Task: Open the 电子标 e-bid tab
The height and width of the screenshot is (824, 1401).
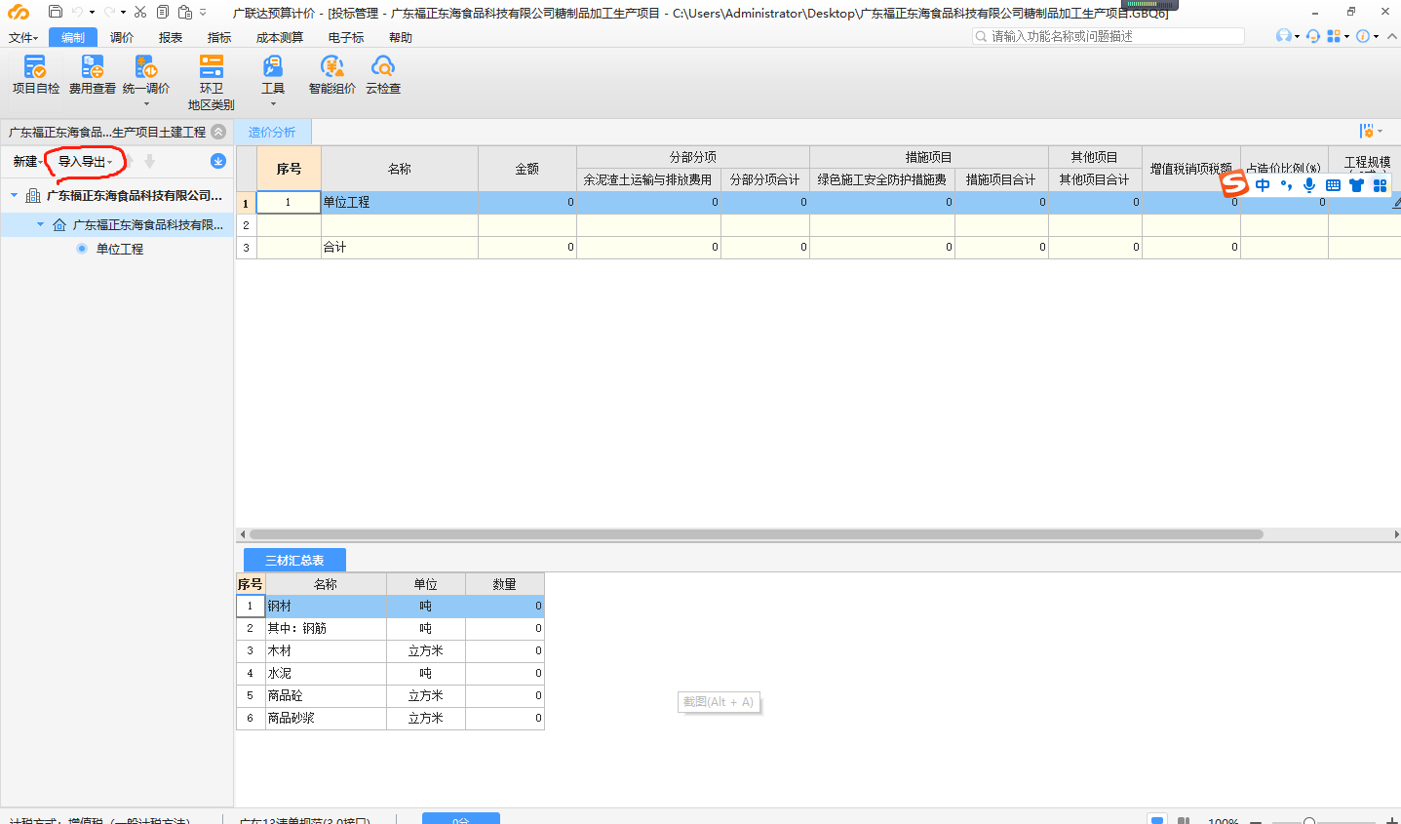Action: point(346,37)
